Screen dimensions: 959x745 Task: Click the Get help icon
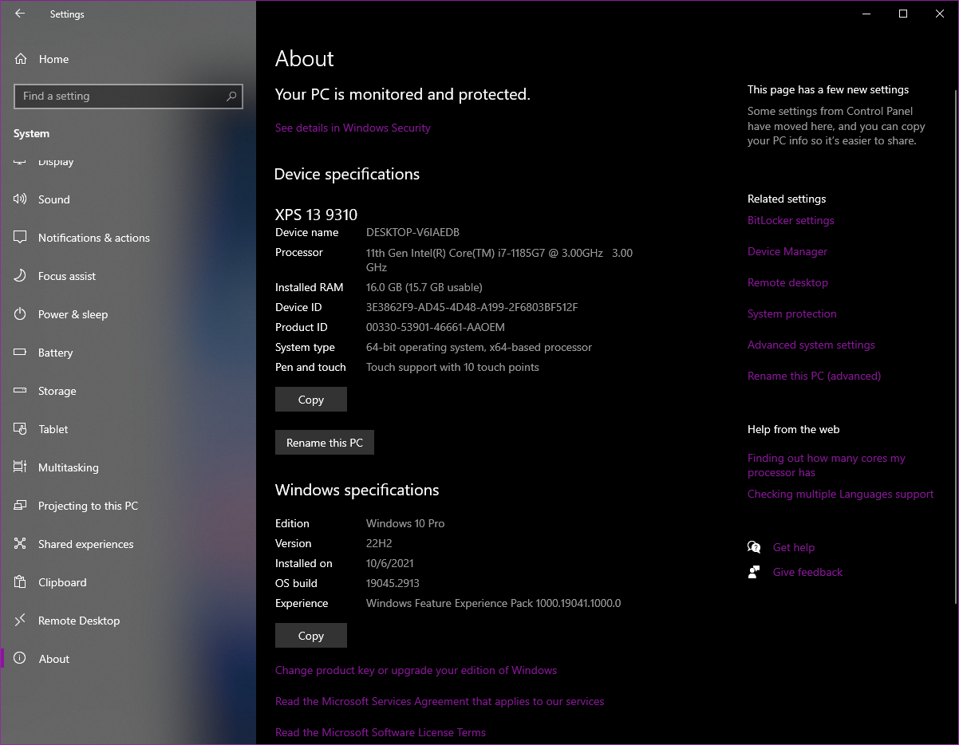[x=754, y=547]
